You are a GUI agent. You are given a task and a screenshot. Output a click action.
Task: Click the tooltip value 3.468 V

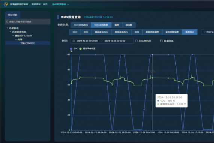[181, 104]
